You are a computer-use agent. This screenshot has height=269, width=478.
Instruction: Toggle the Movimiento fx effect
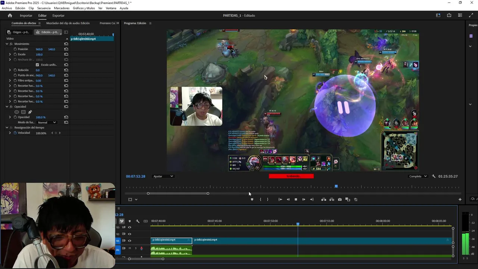(x=11, y=44)
